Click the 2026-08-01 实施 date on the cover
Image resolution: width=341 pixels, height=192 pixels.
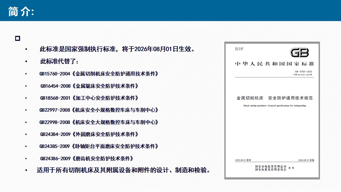point(306,160)
